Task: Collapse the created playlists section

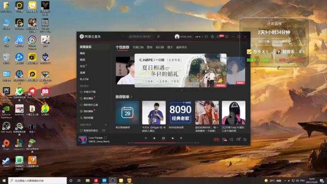Action: (86, 125)
